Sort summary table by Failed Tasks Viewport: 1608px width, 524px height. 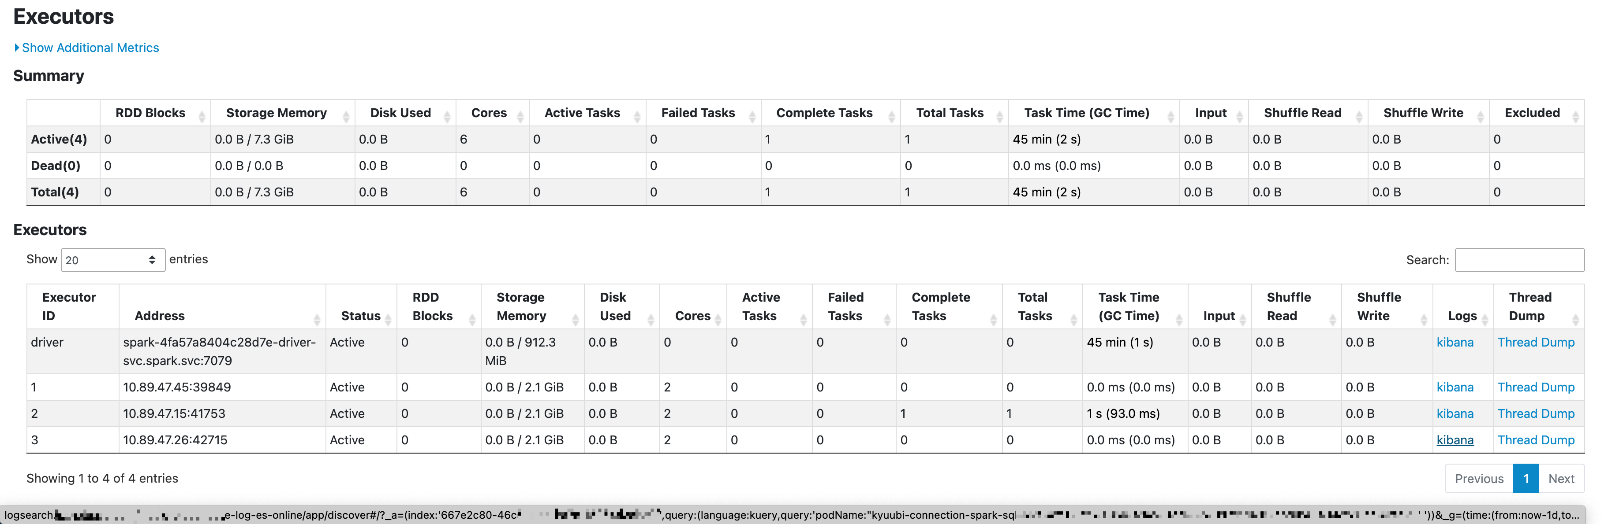coord(752,117)
